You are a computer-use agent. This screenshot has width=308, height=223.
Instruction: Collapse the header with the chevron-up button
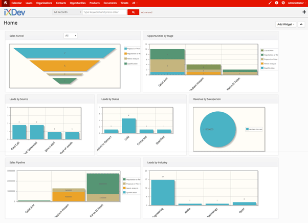click(301, 25)
